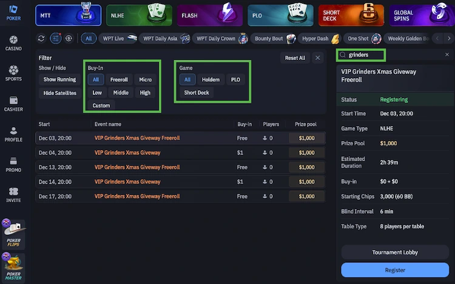Image resolution: width=455 pixels, height=284 pixels.
Task: Switch to the NLHE game tab
Action: 139,15
